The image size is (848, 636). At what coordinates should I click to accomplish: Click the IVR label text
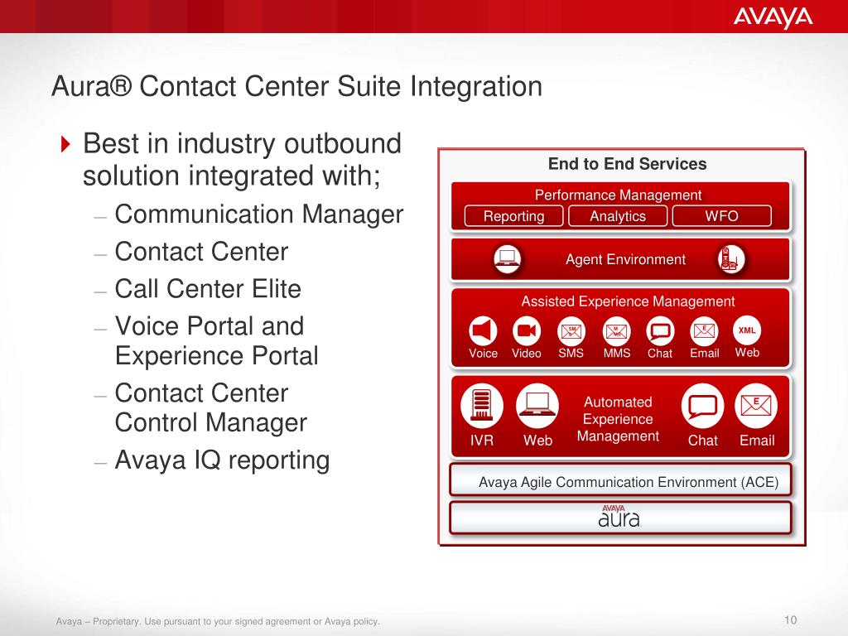[x=481, y=441]
